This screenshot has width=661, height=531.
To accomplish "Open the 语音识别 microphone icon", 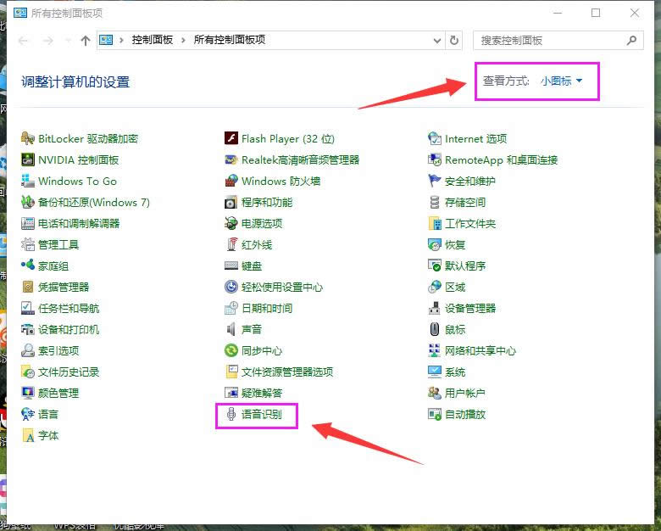I will tap(231, 414).
